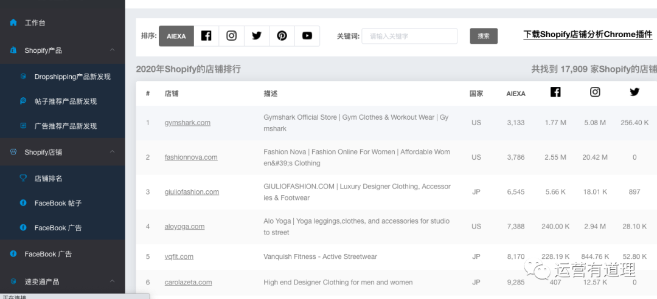
Task: Click the Facebook column header icon
Action: click(x=555, y=92)
